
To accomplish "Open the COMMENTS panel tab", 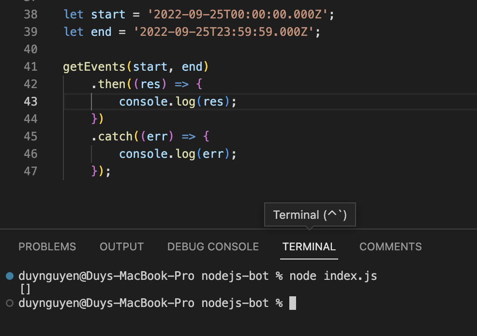I will [x=390, y=247].
